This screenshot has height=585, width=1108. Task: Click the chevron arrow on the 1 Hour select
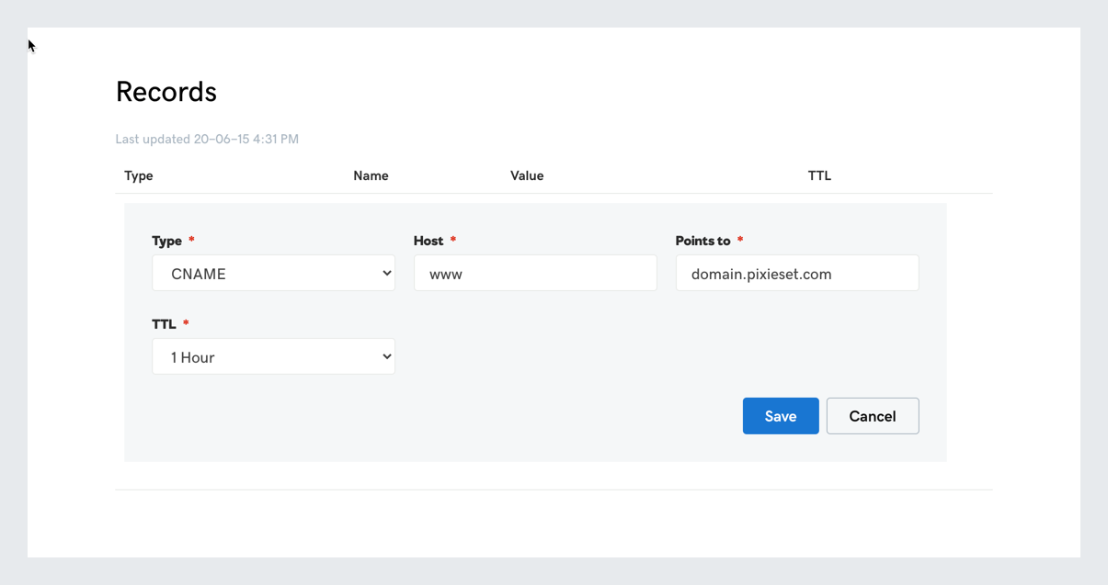click(386, 357)
